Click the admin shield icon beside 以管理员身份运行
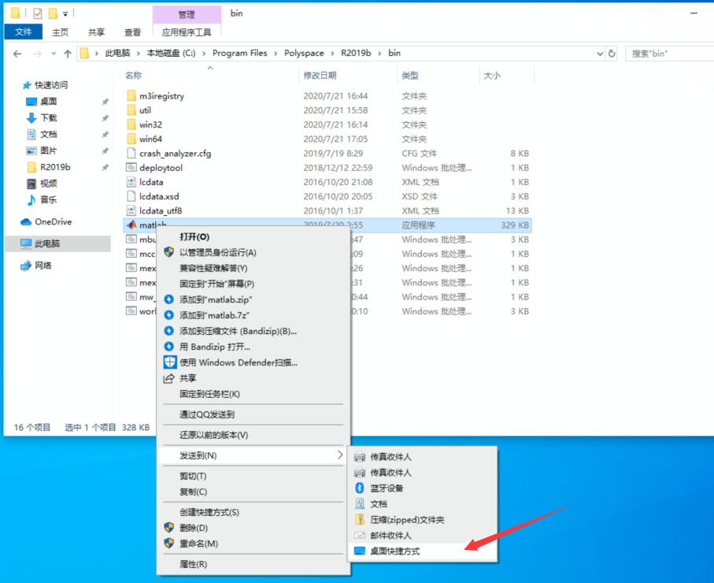Image resolution: width=714 pixels, height=583 pixels. pyautogui.click(x=169, y=252)
